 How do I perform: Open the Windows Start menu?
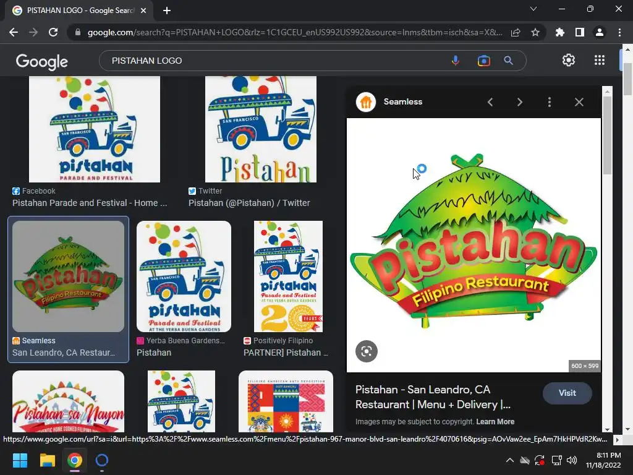(x=20, y=460)
